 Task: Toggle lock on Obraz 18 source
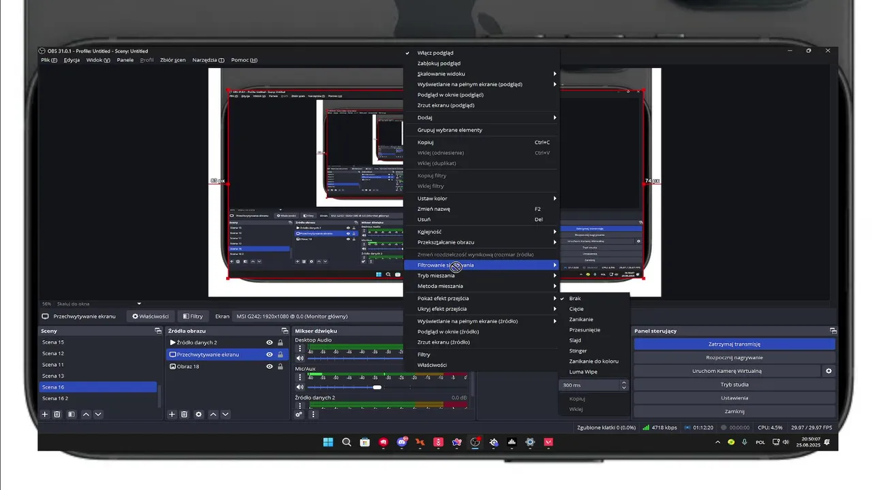point(280,366)
